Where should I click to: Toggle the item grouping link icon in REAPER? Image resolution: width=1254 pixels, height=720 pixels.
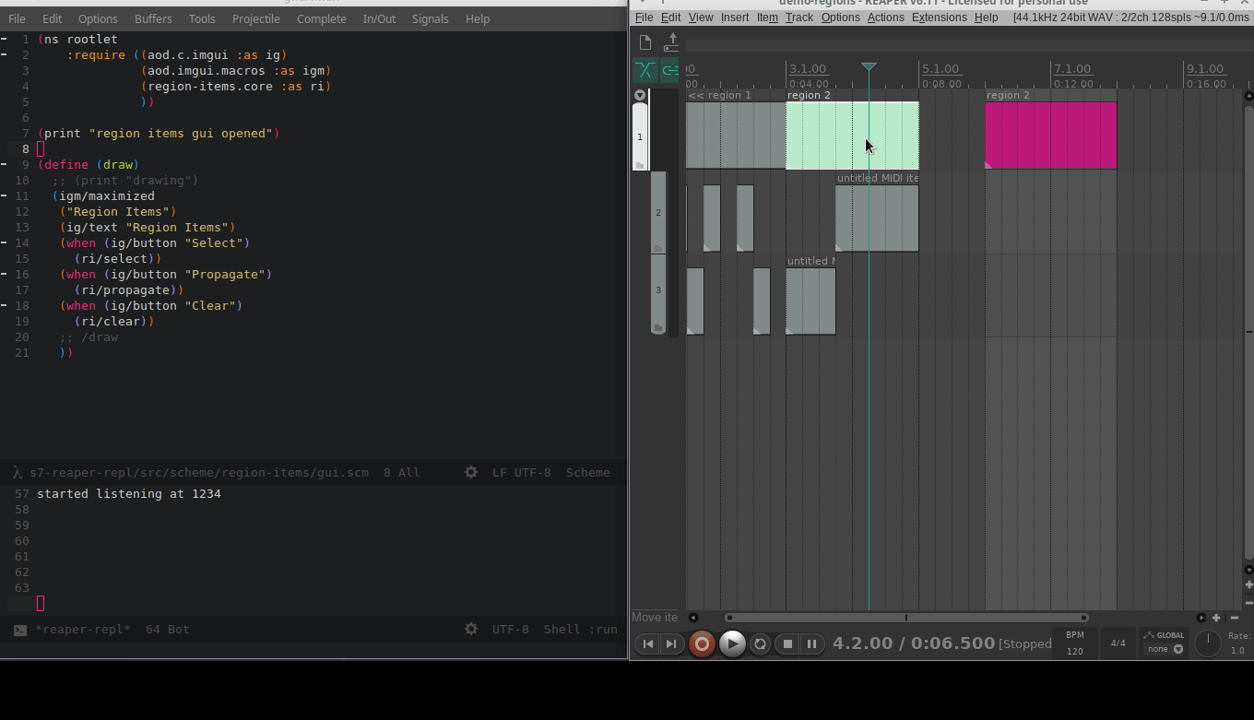click(x=670, y=70)
